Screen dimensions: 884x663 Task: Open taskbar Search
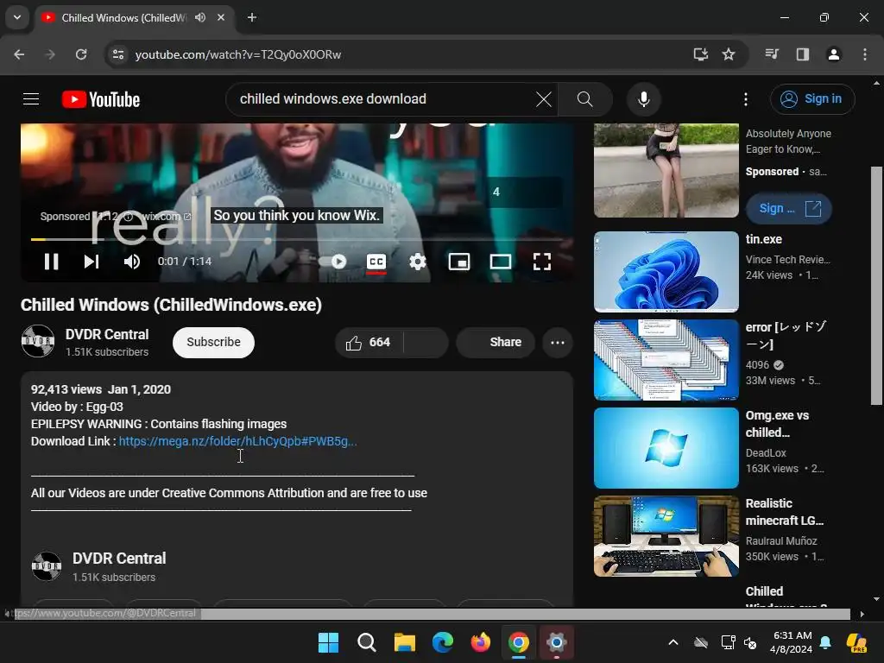[366, 642]
